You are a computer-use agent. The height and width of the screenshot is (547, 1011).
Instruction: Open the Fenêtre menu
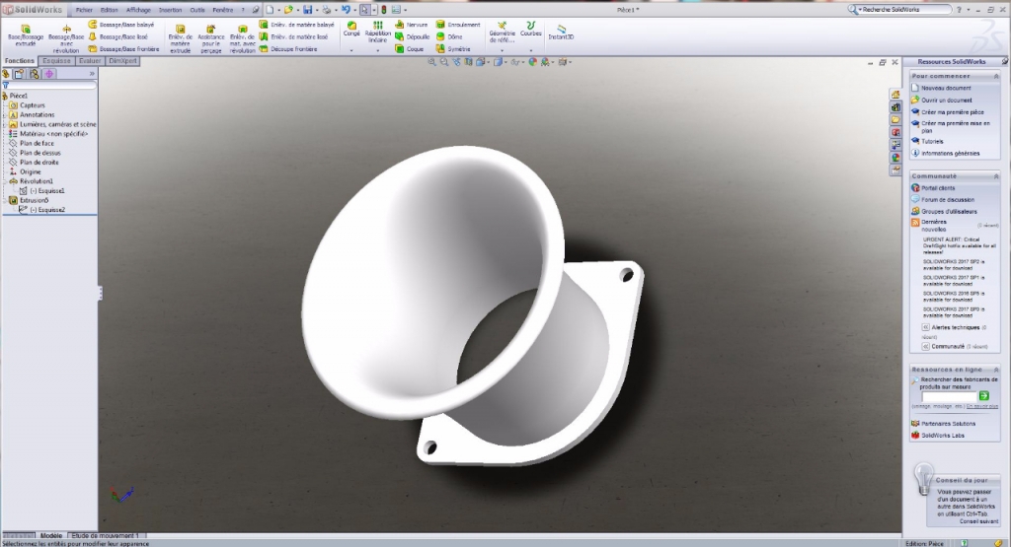222,10
